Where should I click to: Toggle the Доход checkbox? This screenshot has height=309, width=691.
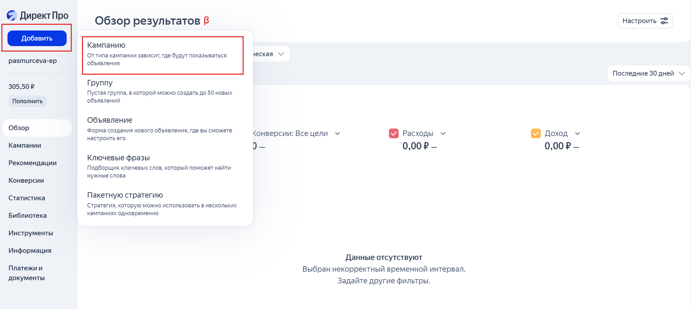click(536, 133)
